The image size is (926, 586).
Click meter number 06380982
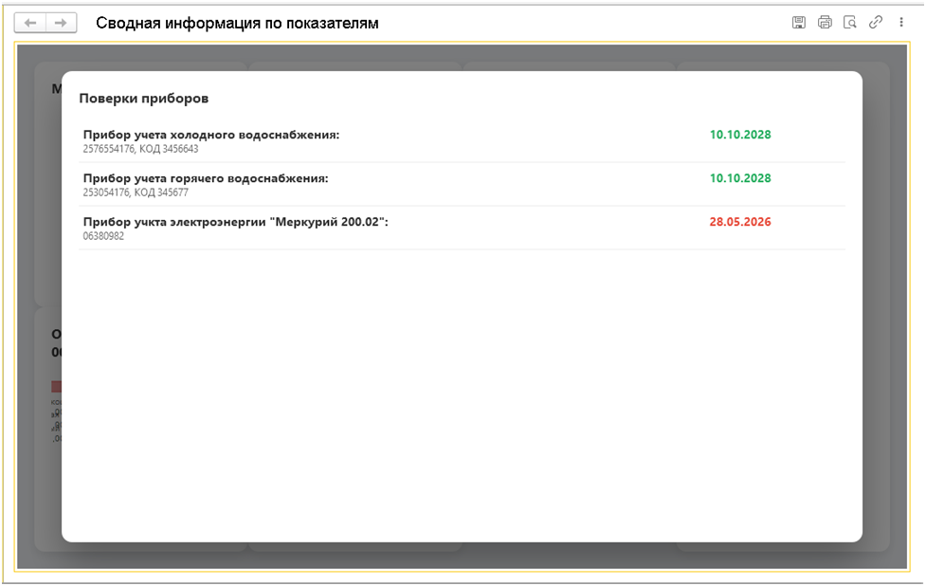(103, 236)
